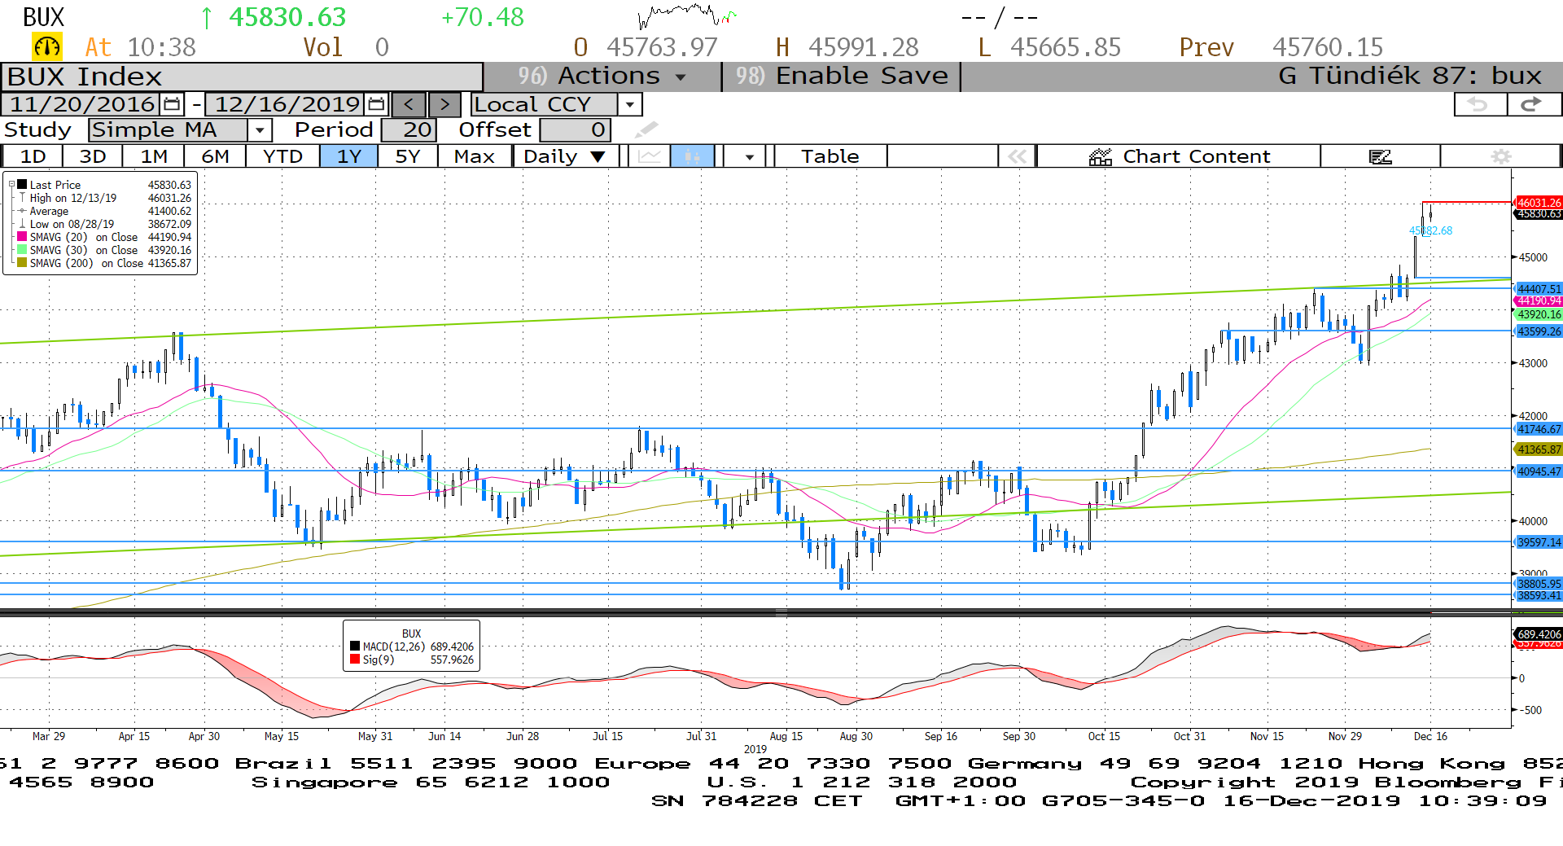Open the Local CCY dropdown
1563x846 pixels.
click(x=629, y=104)
